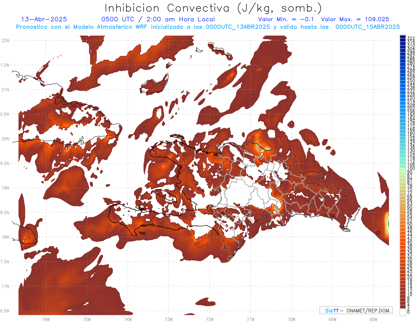Click the legend value '190'
This screenshot has height=324, width=419.
[x=411, y=115]
